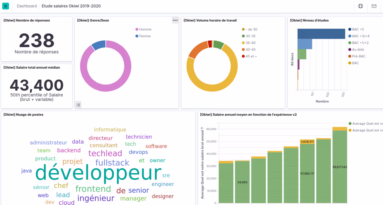The image size is (383, 205).
Task: Expand the 35-40 legend item options
Action: click(250, 43)
